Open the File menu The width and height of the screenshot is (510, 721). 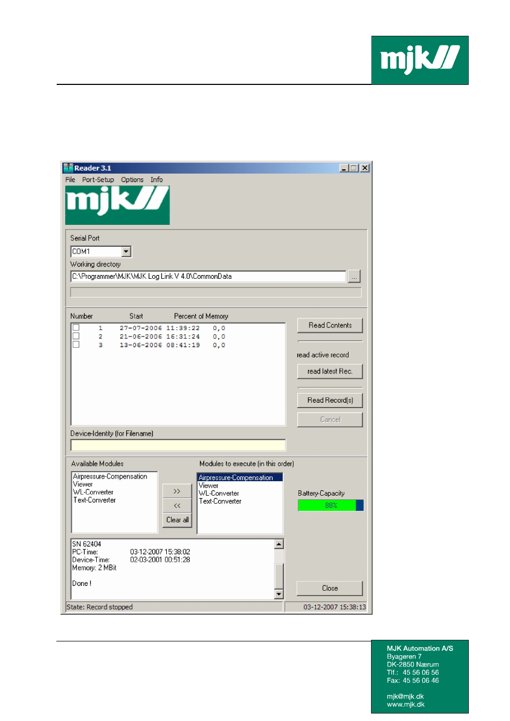[70, 179]
